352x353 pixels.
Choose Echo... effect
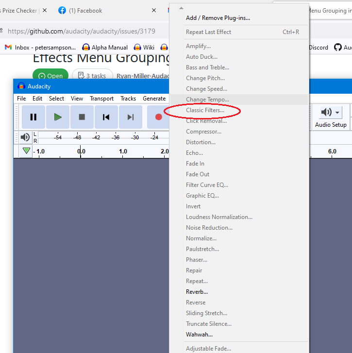(239, 153)
